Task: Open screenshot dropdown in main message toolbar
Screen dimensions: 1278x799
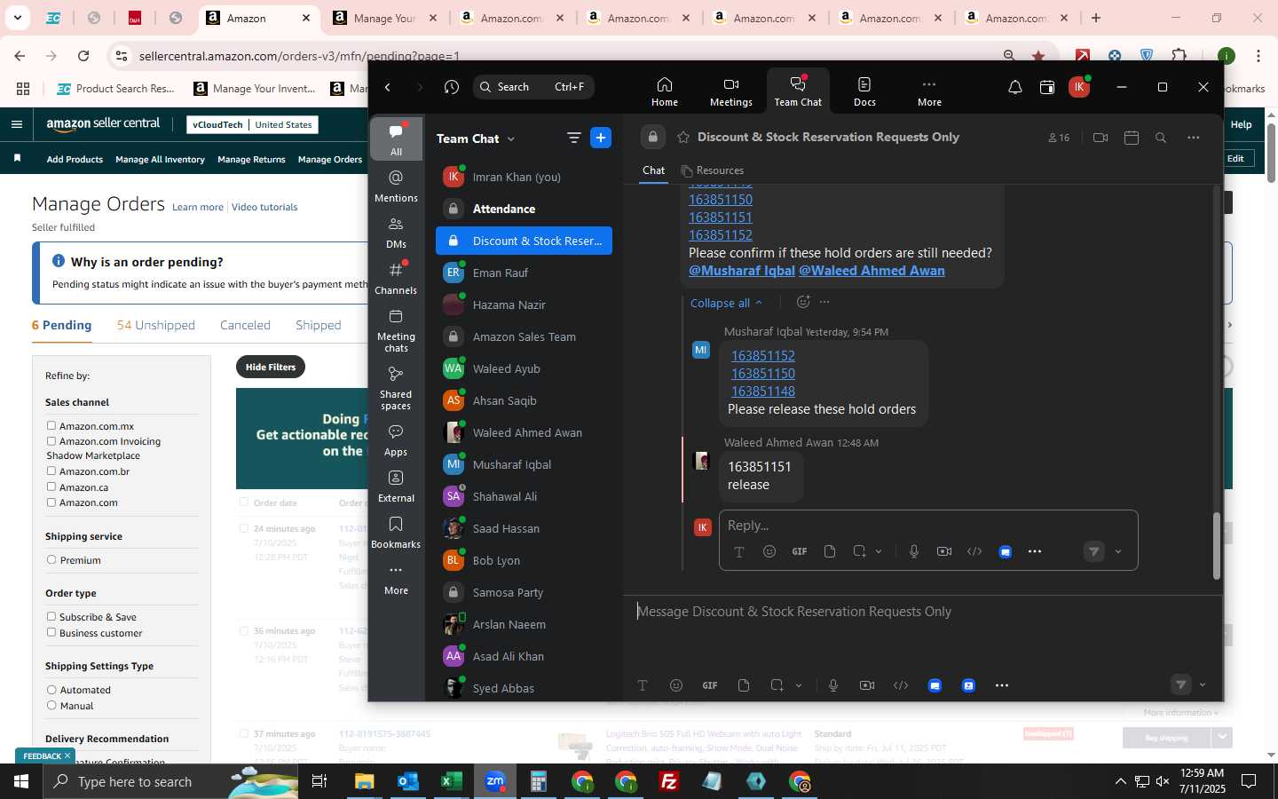Action: point(799,685)
